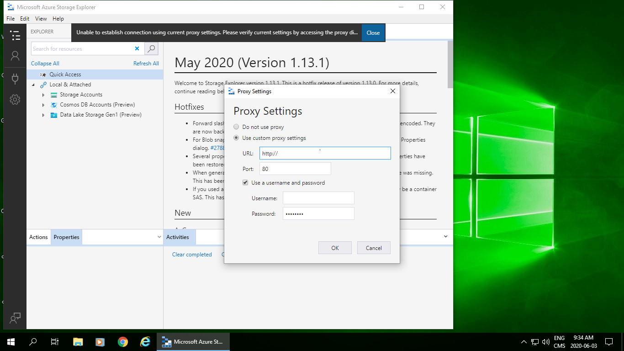Click the proxy URL input field
The height and width of the screenshot is (351, 624).
tap(325, 153)
